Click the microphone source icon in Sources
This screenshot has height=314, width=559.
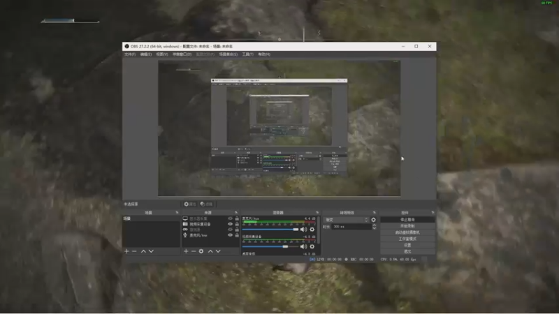click(185, 235)
